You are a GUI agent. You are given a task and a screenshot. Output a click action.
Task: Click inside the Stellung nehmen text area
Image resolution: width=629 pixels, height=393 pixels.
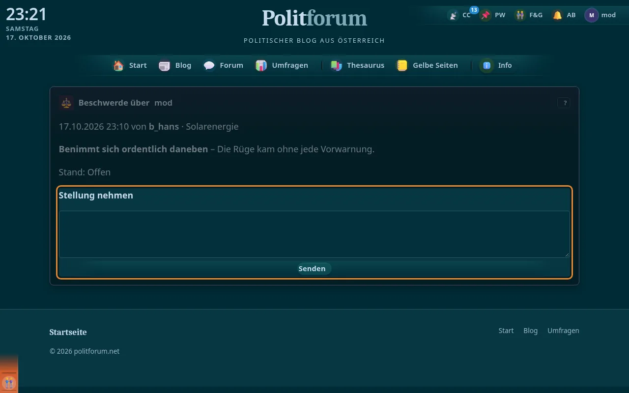click(x=314, y=234)
